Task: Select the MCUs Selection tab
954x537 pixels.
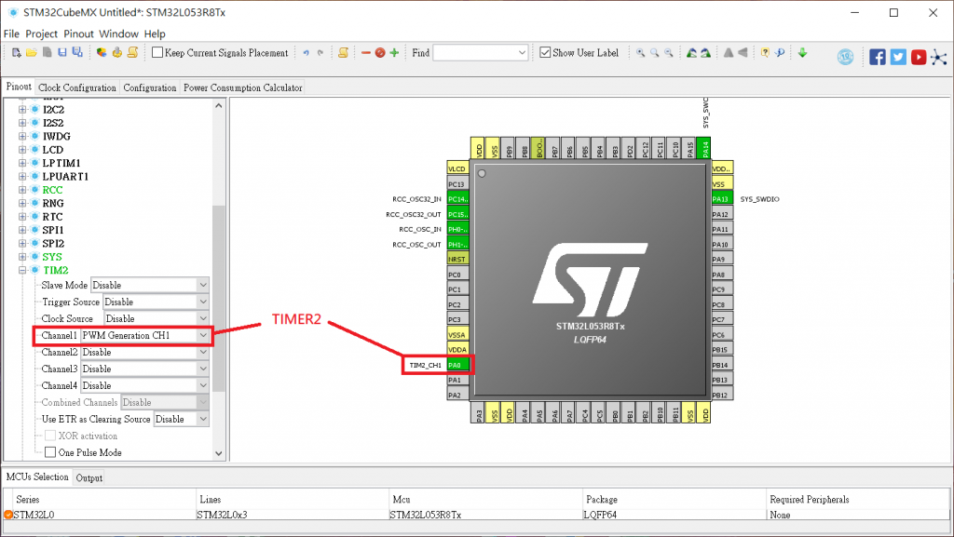Action: (x=37, y=477)
